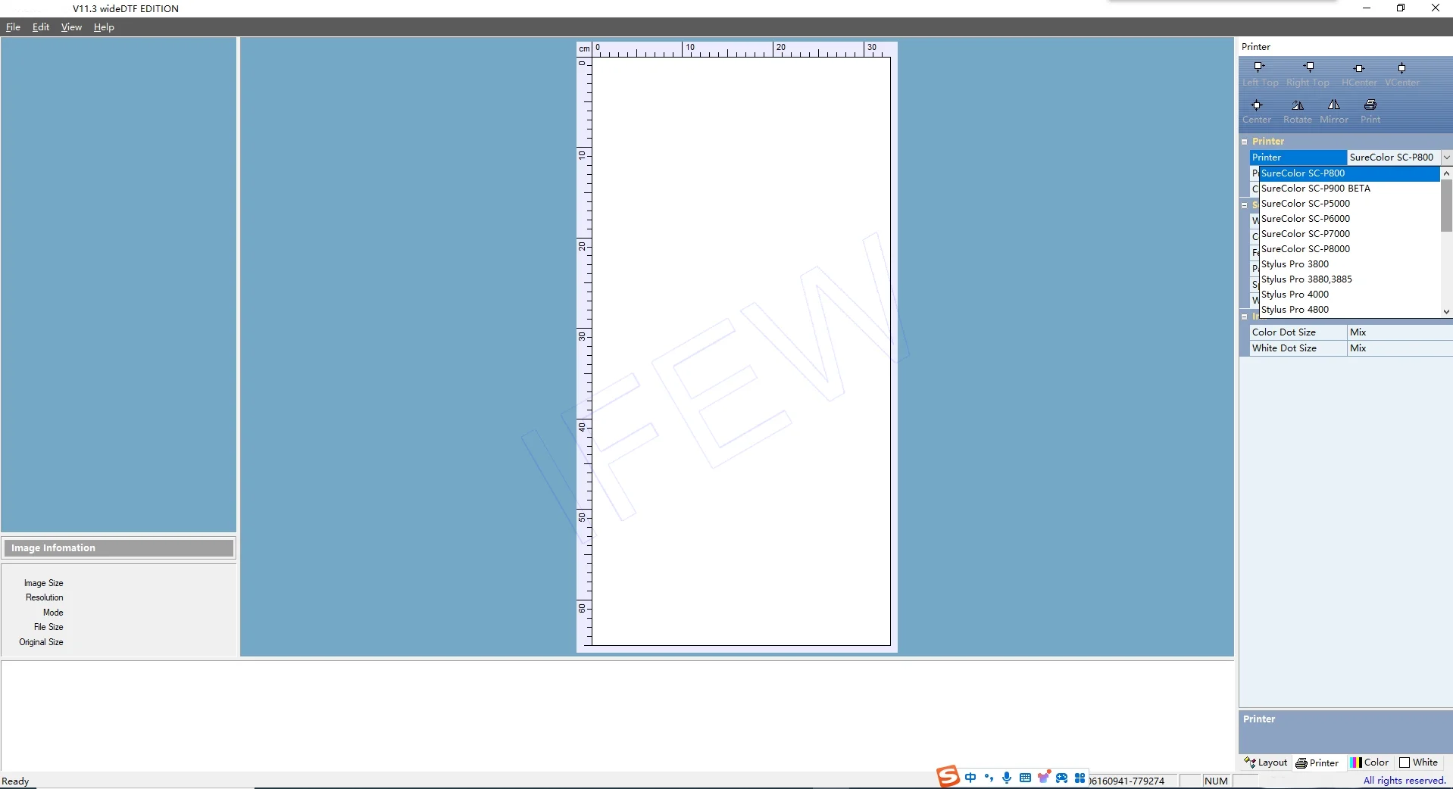
Task: Click the File Size label
Action: (x=48, y=627)
